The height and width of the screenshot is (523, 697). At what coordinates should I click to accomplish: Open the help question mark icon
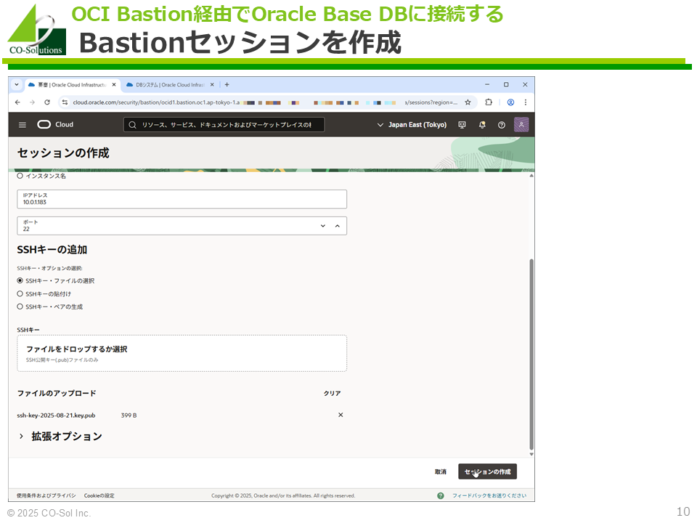tap(502, 125)
